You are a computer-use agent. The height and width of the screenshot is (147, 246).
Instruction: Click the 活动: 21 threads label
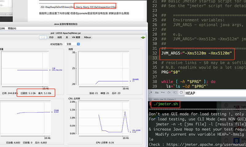[93, 93]
